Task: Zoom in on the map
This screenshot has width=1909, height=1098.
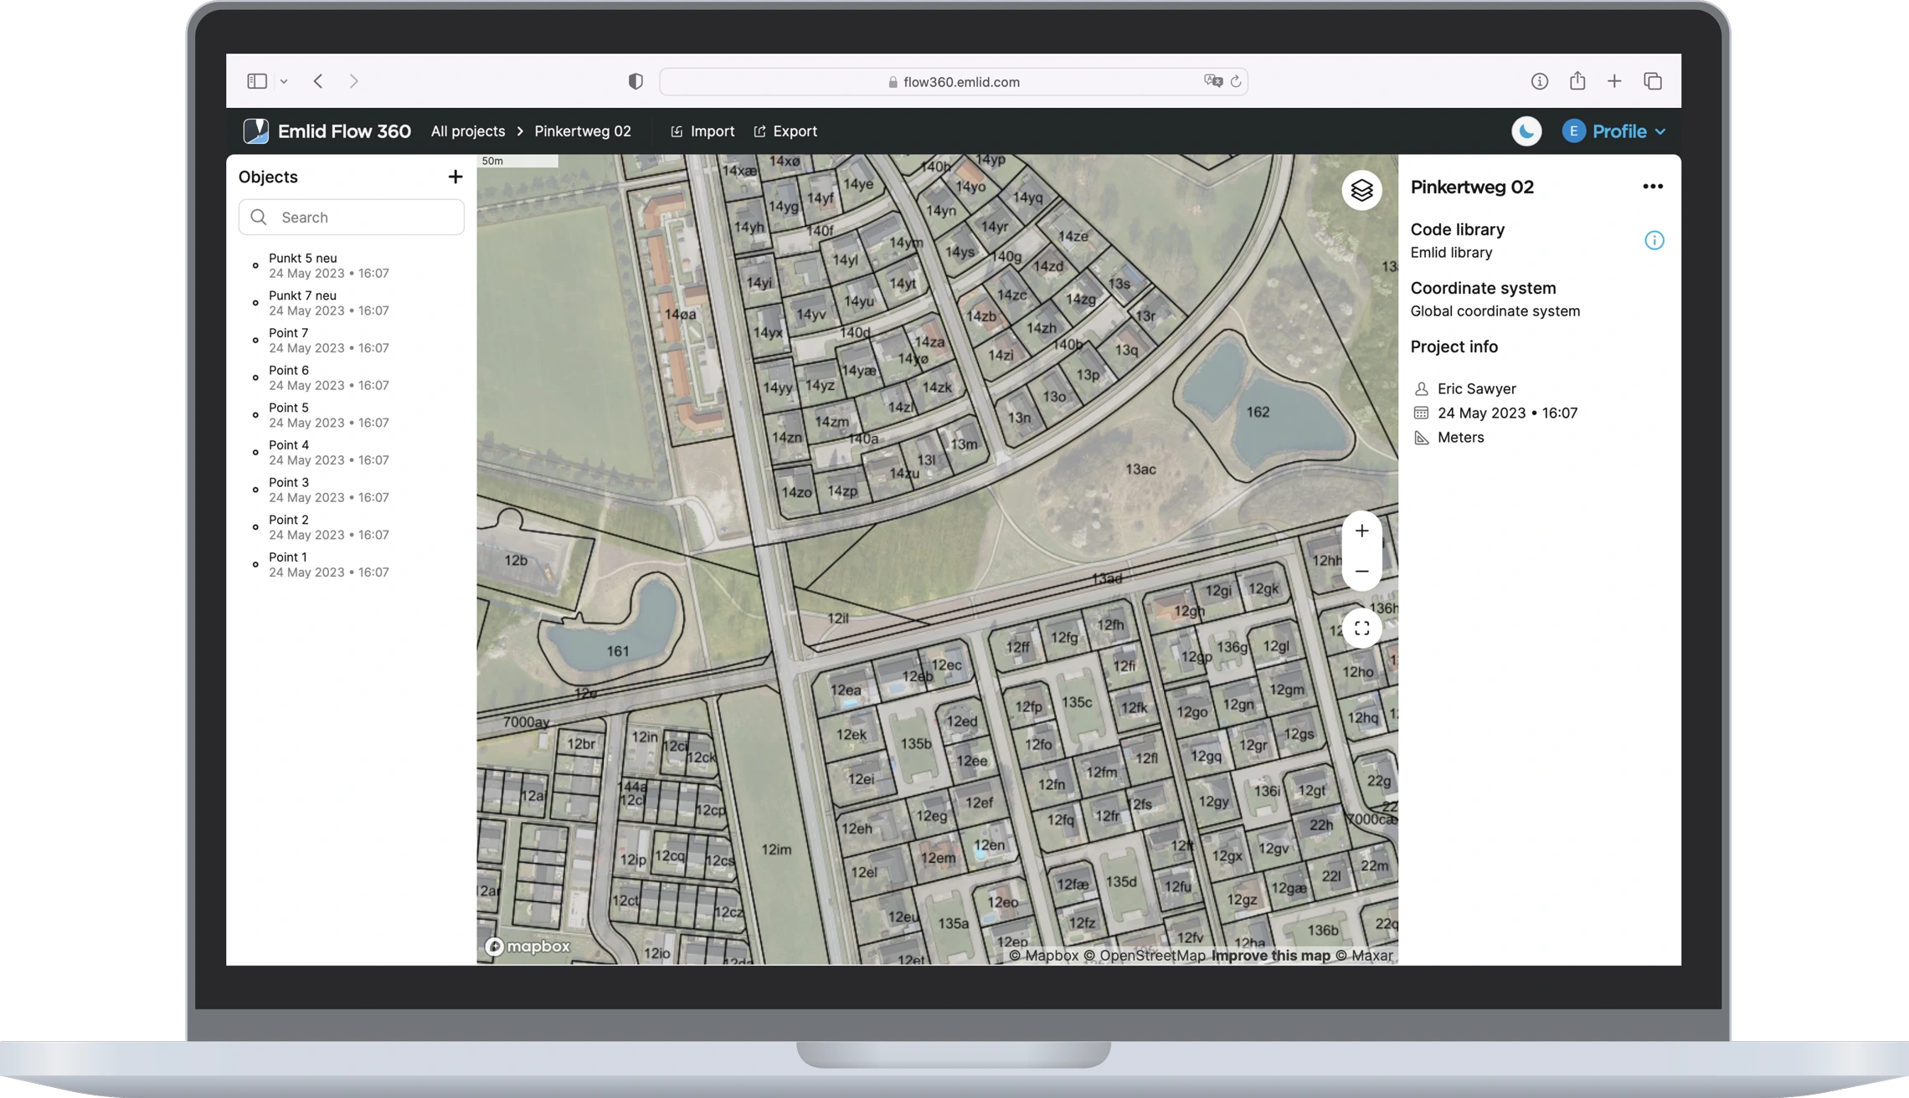Action: point(1361,531)
